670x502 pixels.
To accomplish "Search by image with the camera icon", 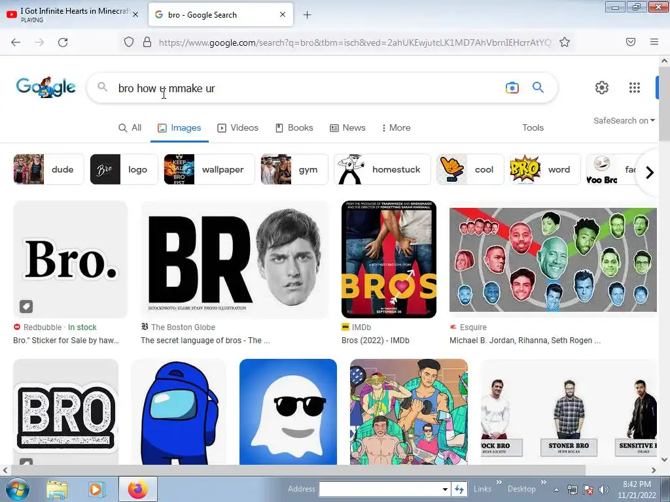I will 512,88.
